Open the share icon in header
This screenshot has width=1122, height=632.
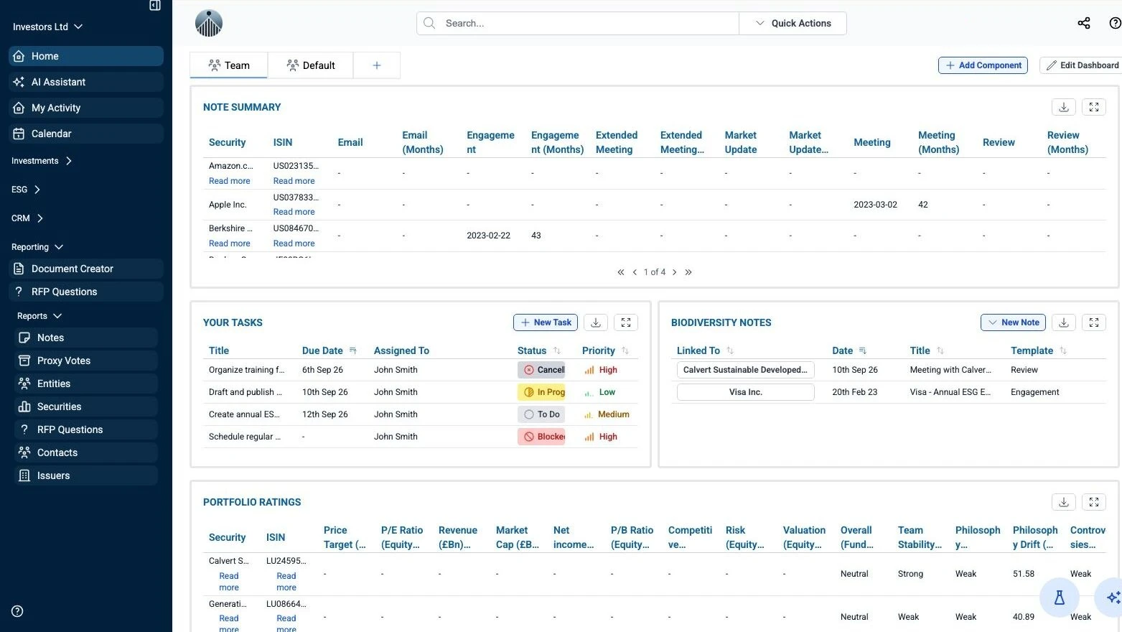[x=1084, y=23]
